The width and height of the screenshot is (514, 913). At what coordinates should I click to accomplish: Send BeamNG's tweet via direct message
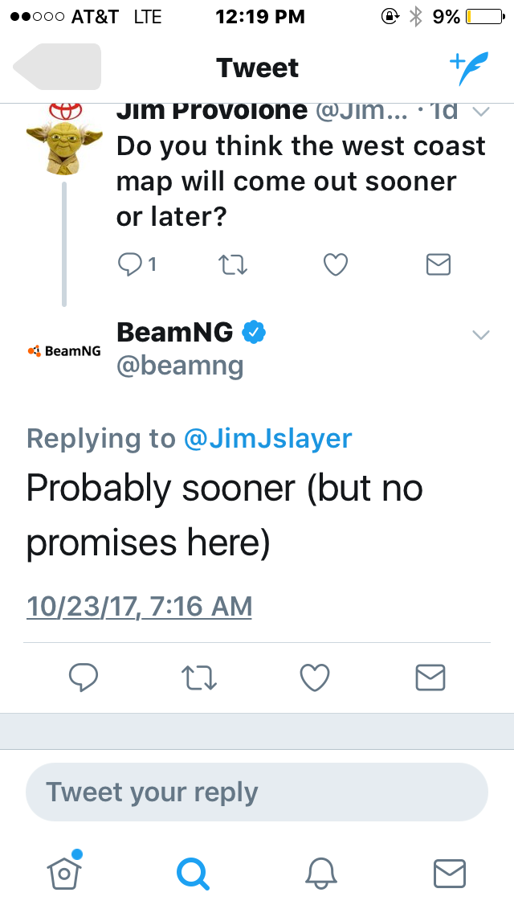coord(430,678)
